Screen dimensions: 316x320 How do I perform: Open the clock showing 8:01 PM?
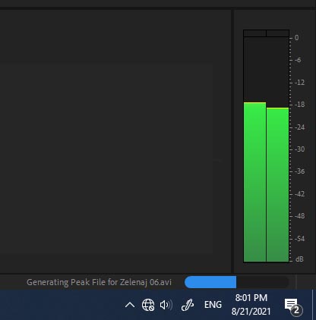pos(251,298)
